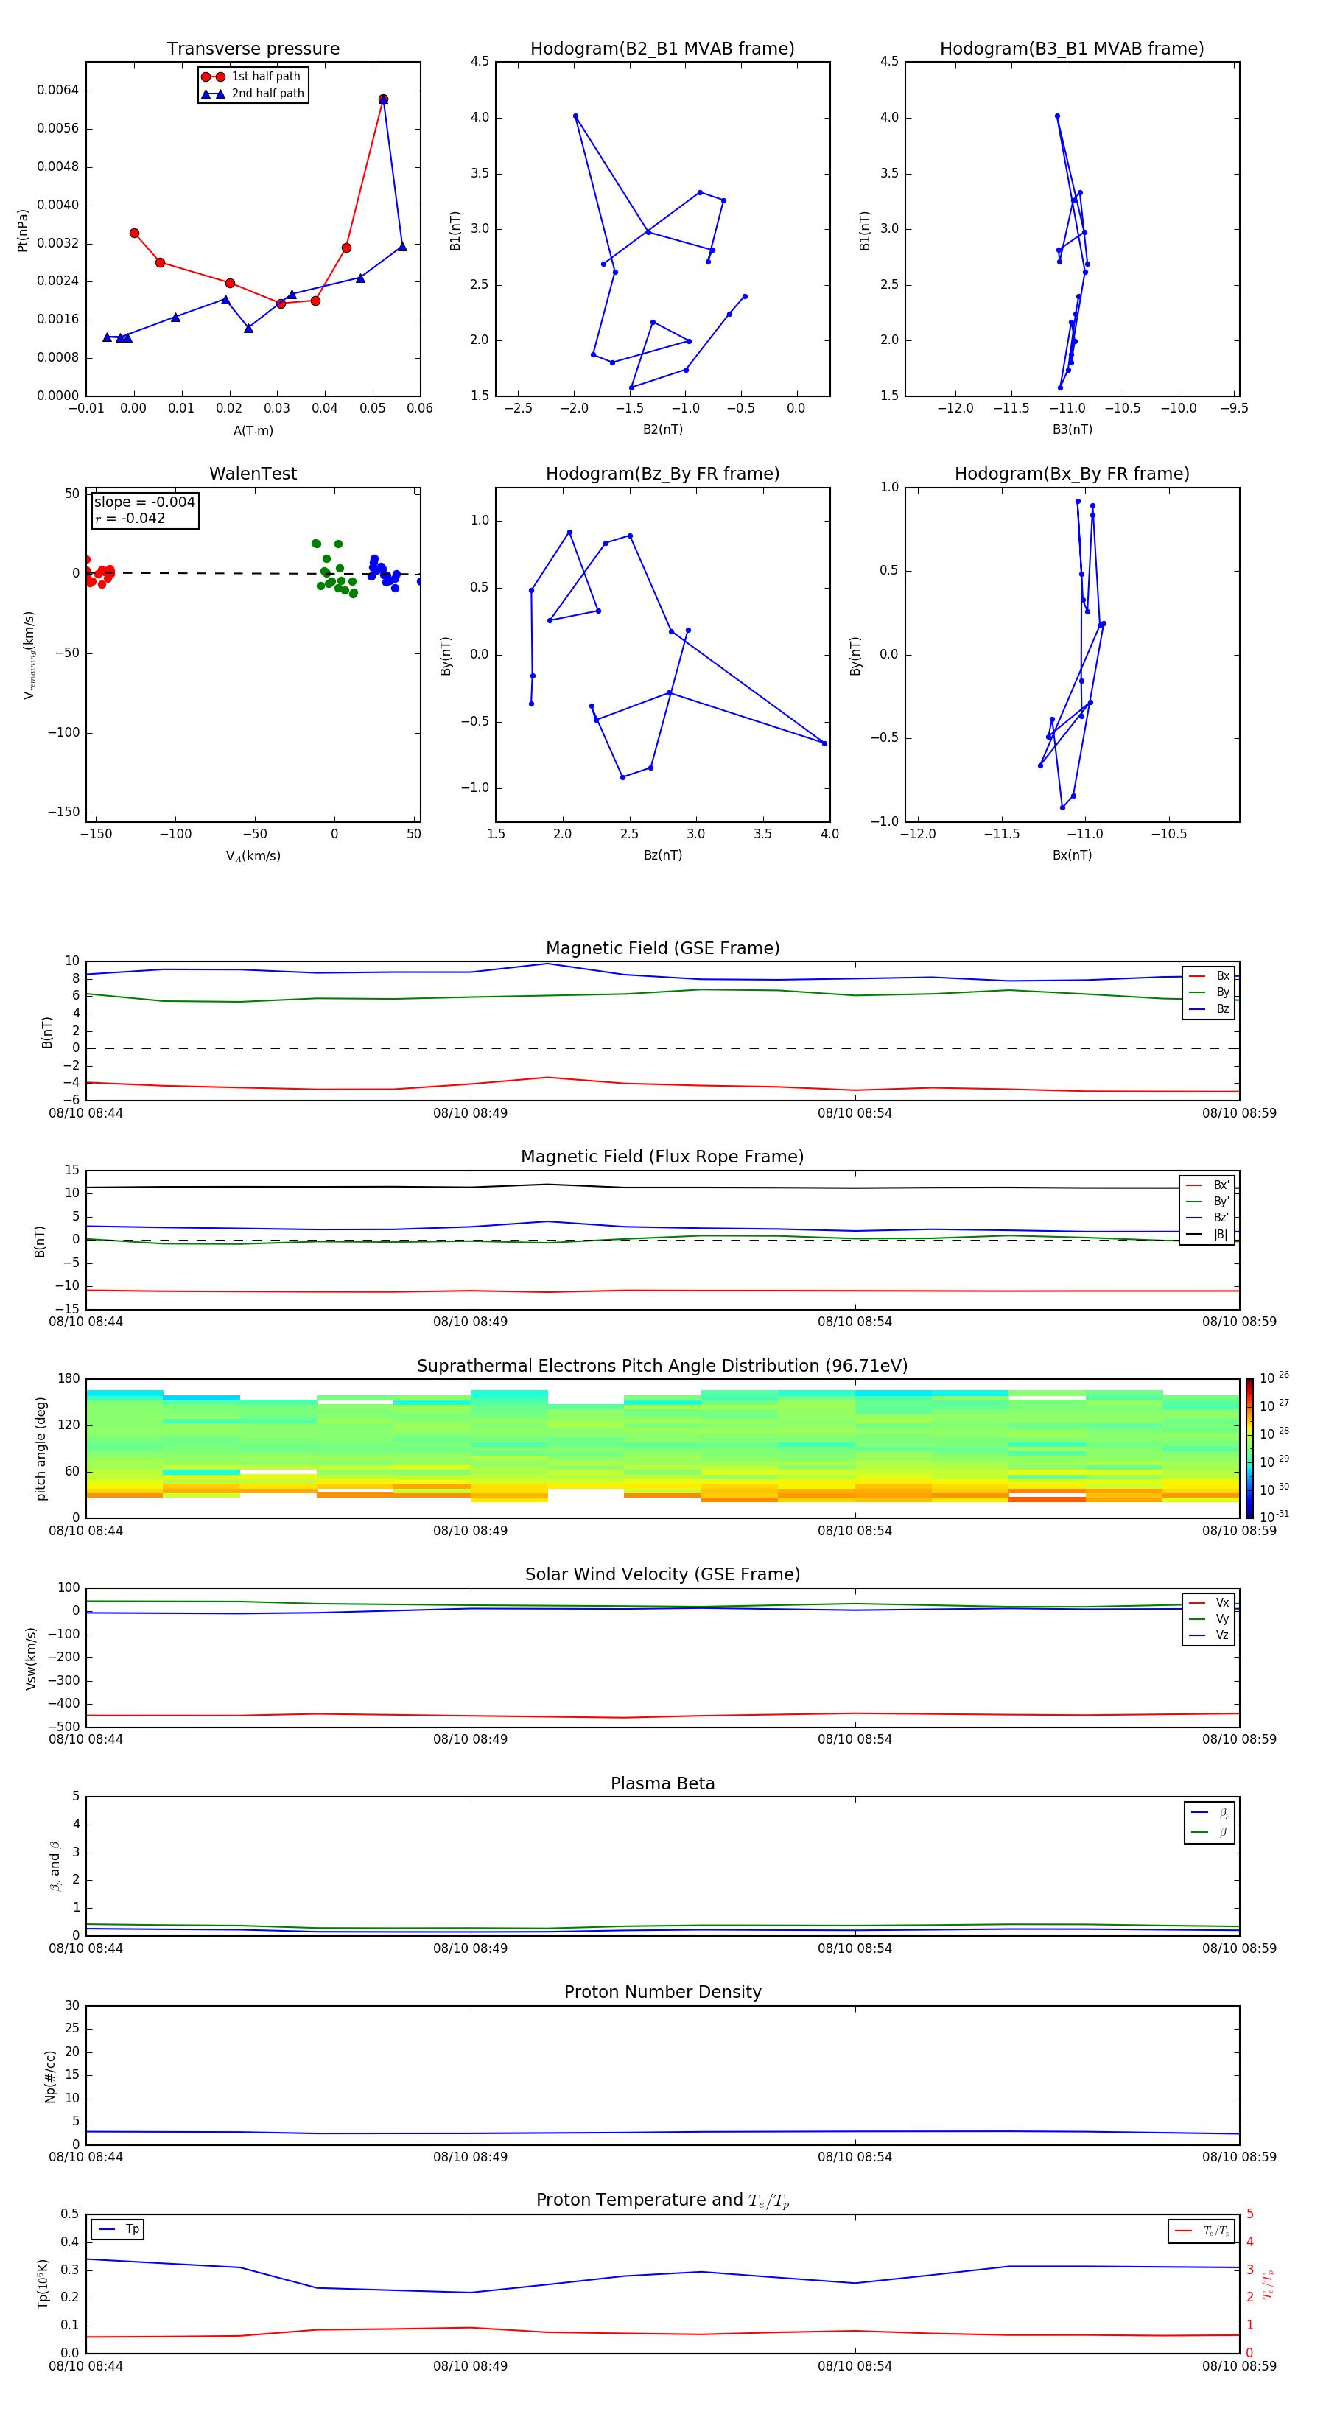This screenshot has height=2431, width=1326.
Task: Click the "Proton Temperature and Te/Tp" title
Action: click(x=662, y=2200)
